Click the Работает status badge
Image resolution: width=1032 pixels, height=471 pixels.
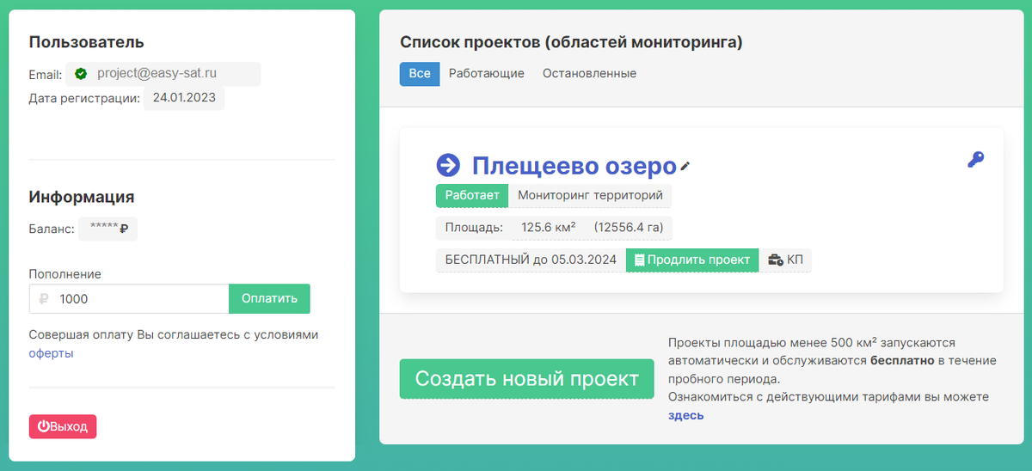pos(472,195)
